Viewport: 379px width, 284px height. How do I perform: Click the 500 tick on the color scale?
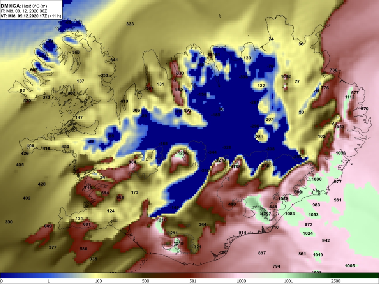click(146, 281)
